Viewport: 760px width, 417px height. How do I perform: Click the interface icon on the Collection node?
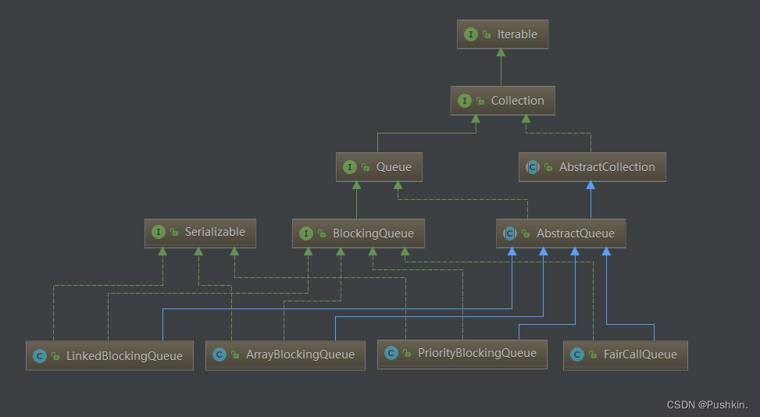(464, 101)
